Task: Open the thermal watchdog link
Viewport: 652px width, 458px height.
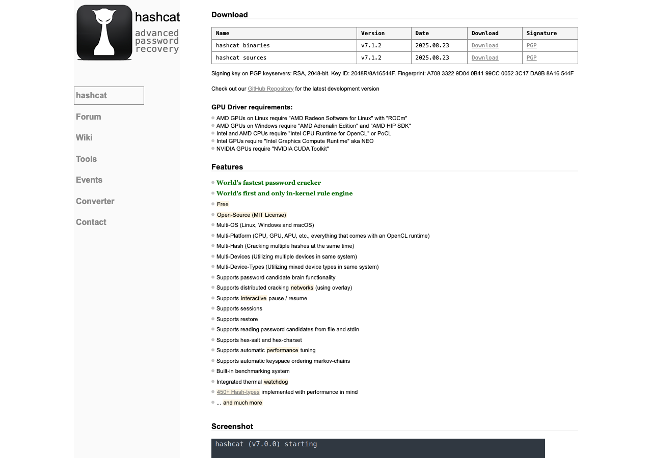Action: [276, 382]
